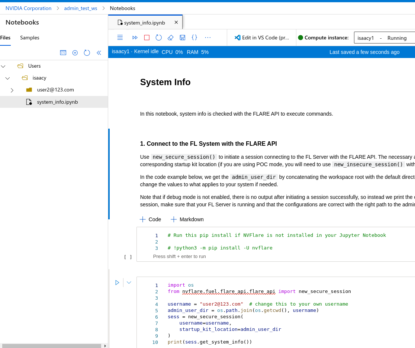This screenshot has width=415, height=348.
Task: Expand the user2@123.com folder
Action: (x=12, y=90)
